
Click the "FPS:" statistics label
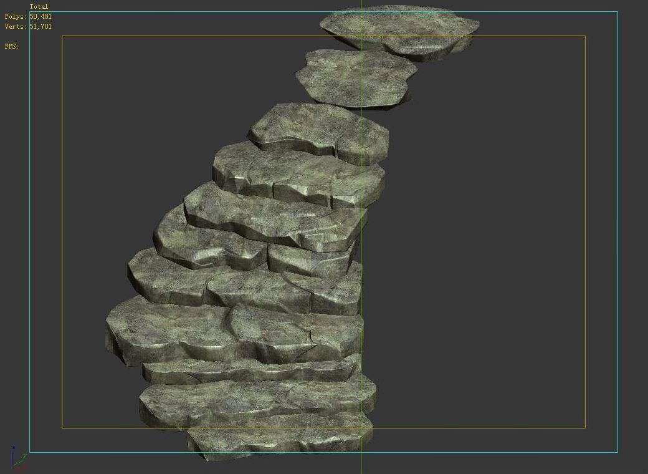tap(12, 46)
